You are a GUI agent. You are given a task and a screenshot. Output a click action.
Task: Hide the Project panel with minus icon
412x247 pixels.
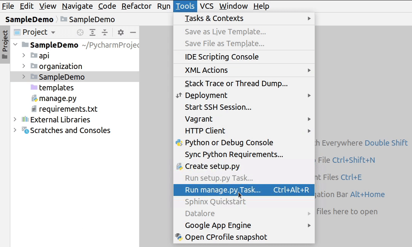point(133,32)
